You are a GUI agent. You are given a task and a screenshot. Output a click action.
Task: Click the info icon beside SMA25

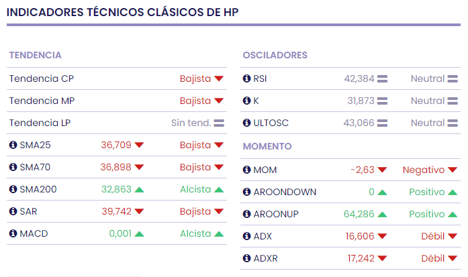(13, 145)
